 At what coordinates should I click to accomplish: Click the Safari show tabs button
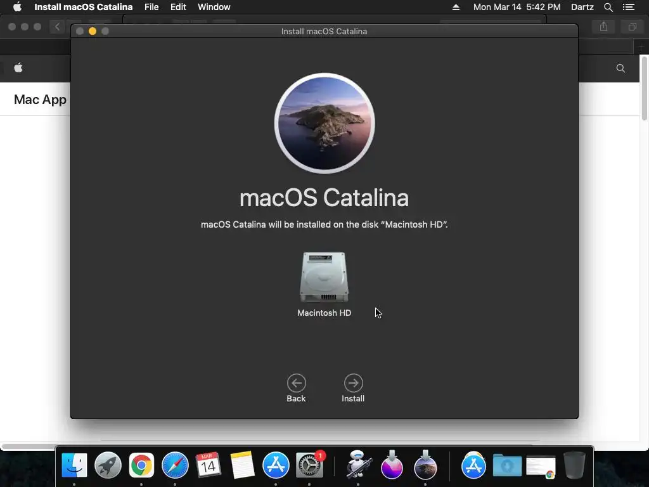[x=632, y=27]
